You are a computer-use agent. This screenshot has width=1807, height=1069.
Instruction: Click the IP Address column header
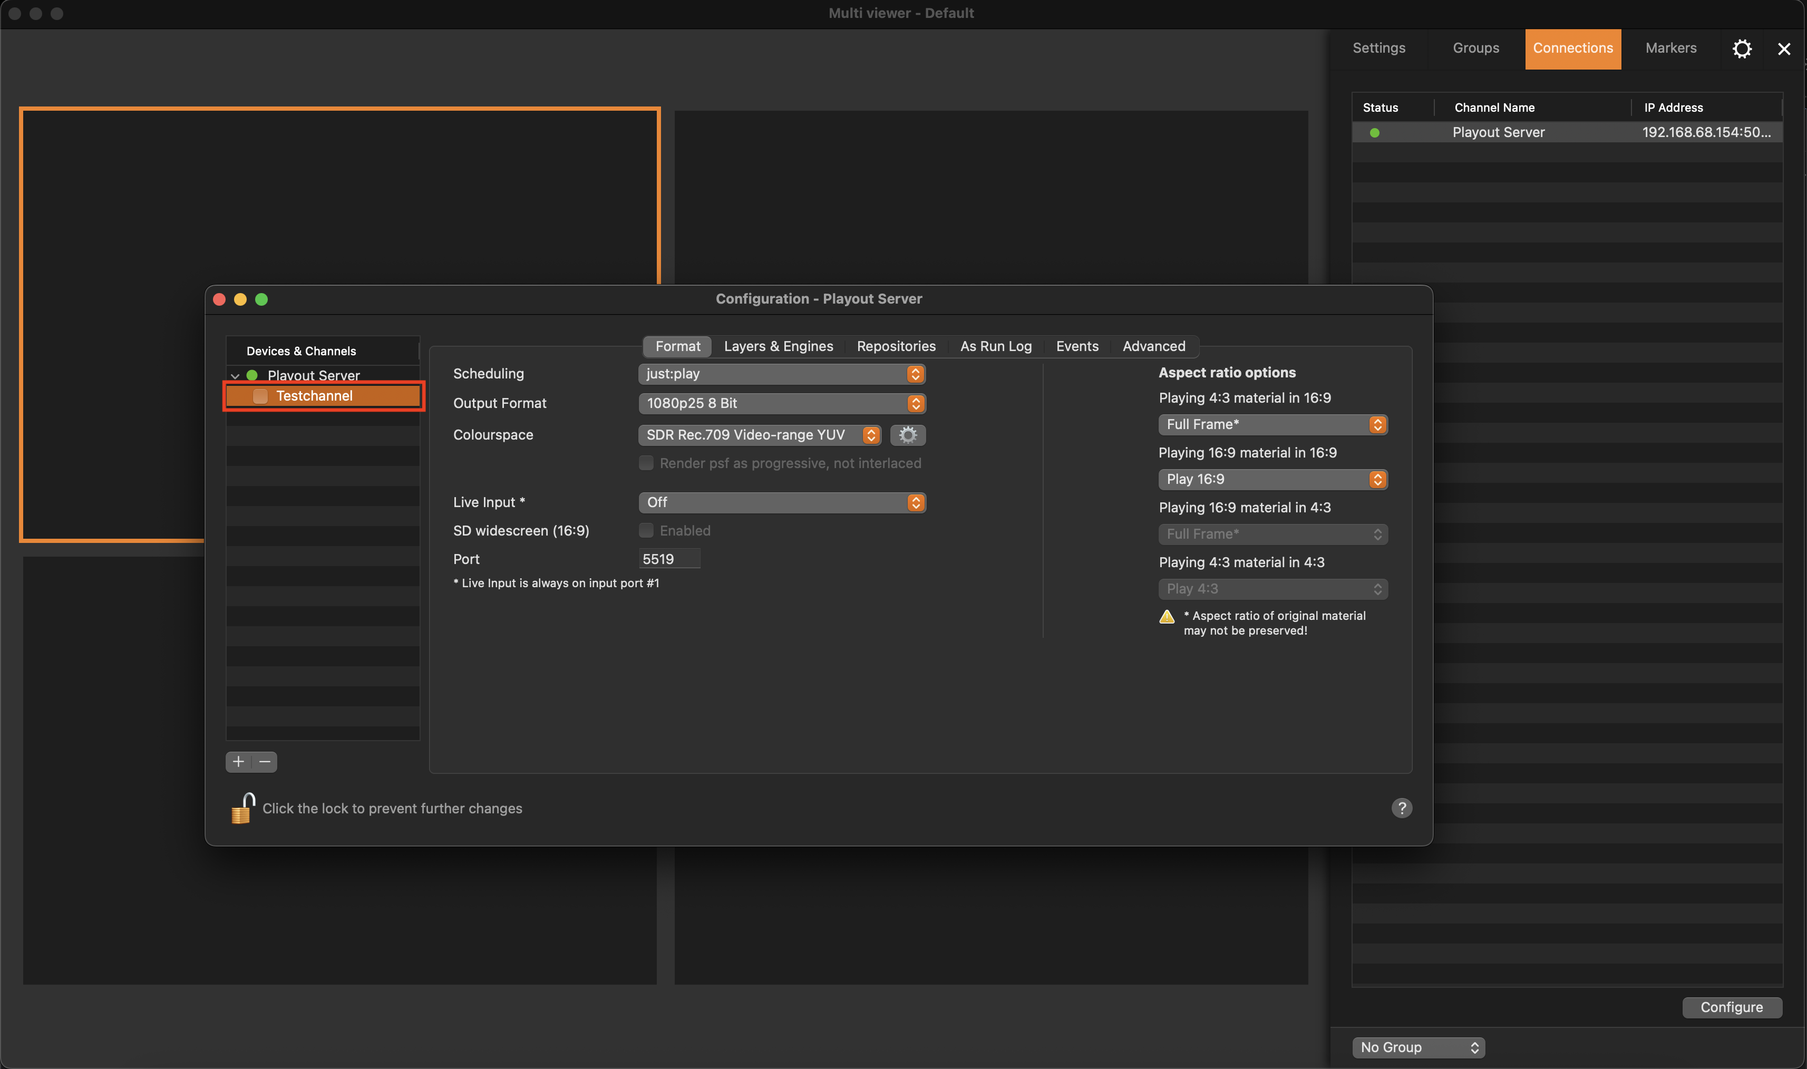pos(1707,108)
